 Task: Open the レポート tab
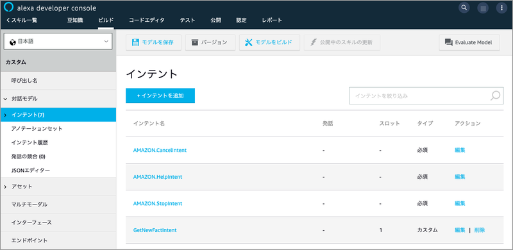(x=272, y=21)
